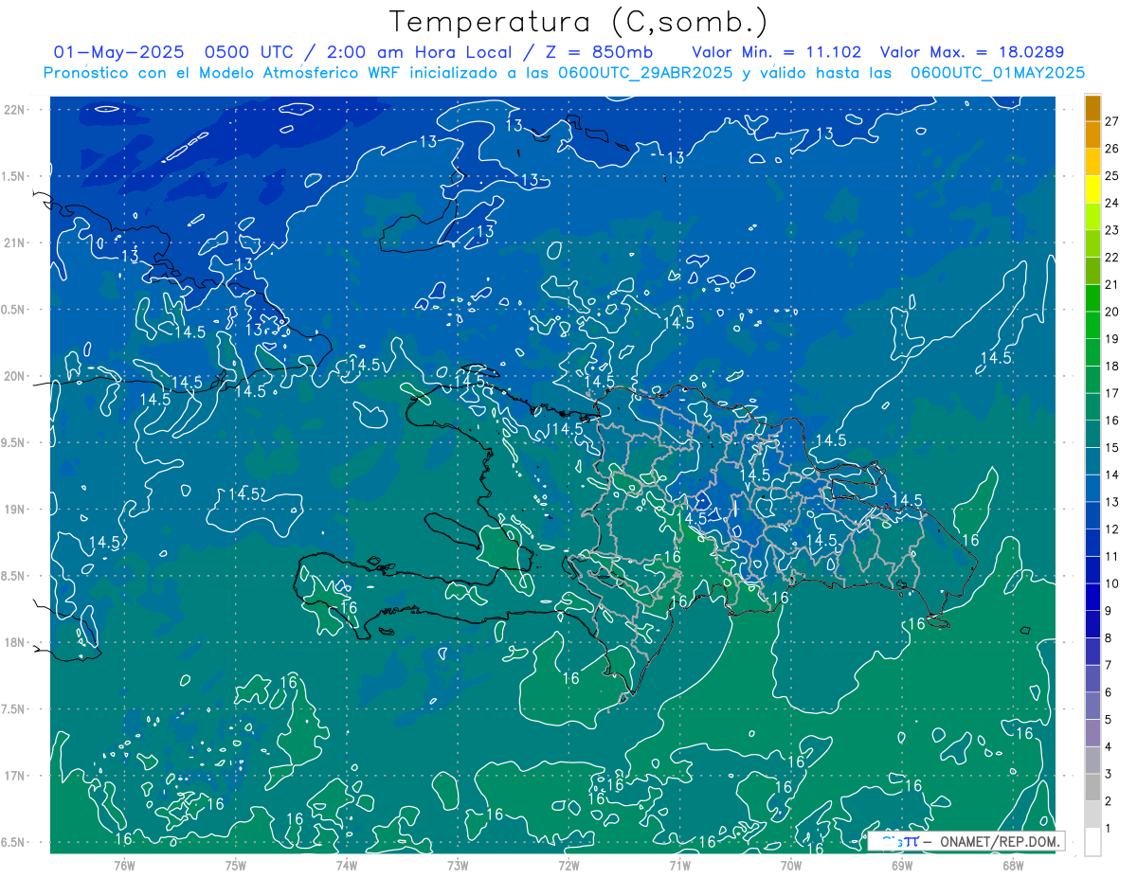Click the color scale label "21"

point(1113,284)
